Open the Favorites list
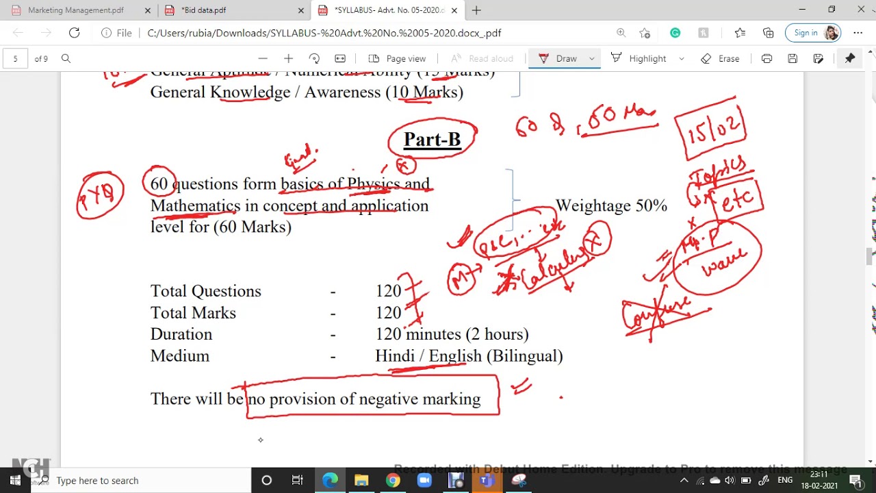The image size is (876, 493). click(x=740, y=33)
